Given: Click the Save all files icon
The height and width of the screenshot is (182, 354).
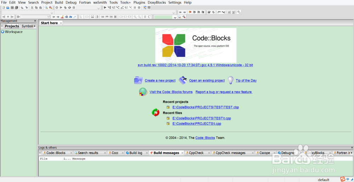Looking at the screenshot, I should (x=16, y=7).
